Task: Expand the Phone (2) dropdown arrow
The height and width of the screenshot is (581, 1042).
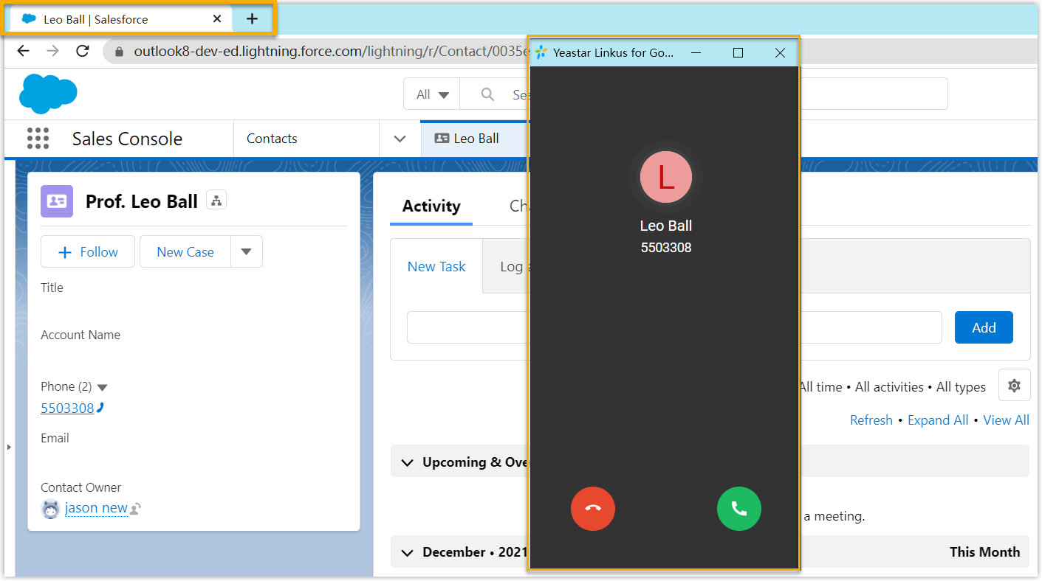Action: (103, 387)
